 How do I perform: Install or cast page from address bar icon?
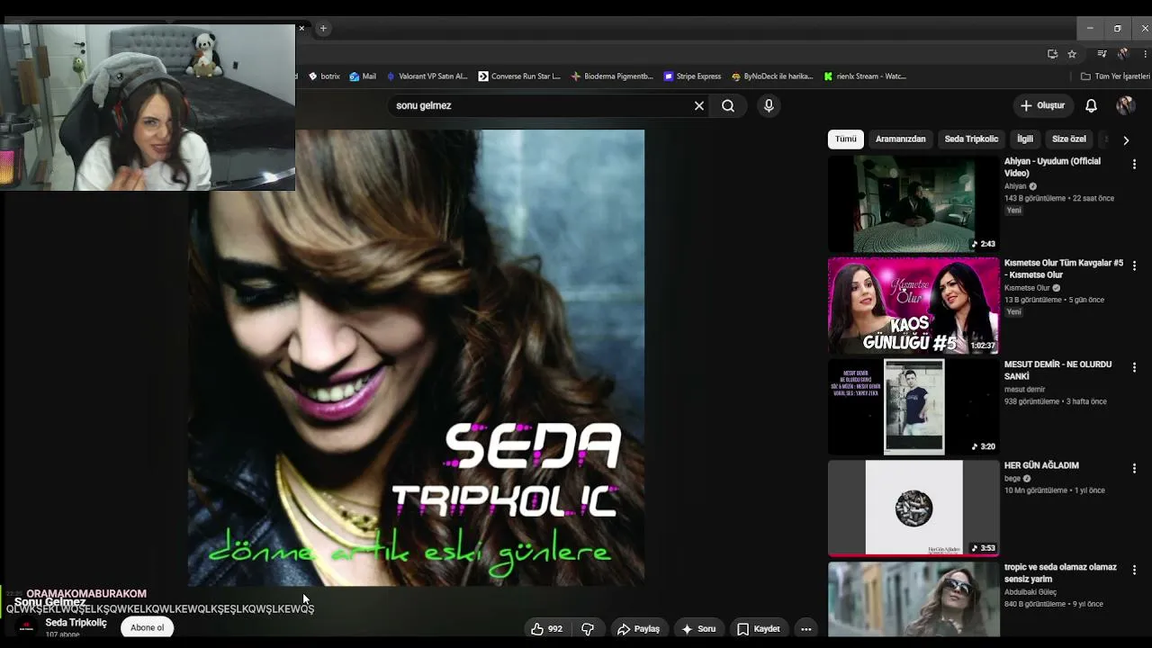pyautogui.click(x=1052, y=54)
